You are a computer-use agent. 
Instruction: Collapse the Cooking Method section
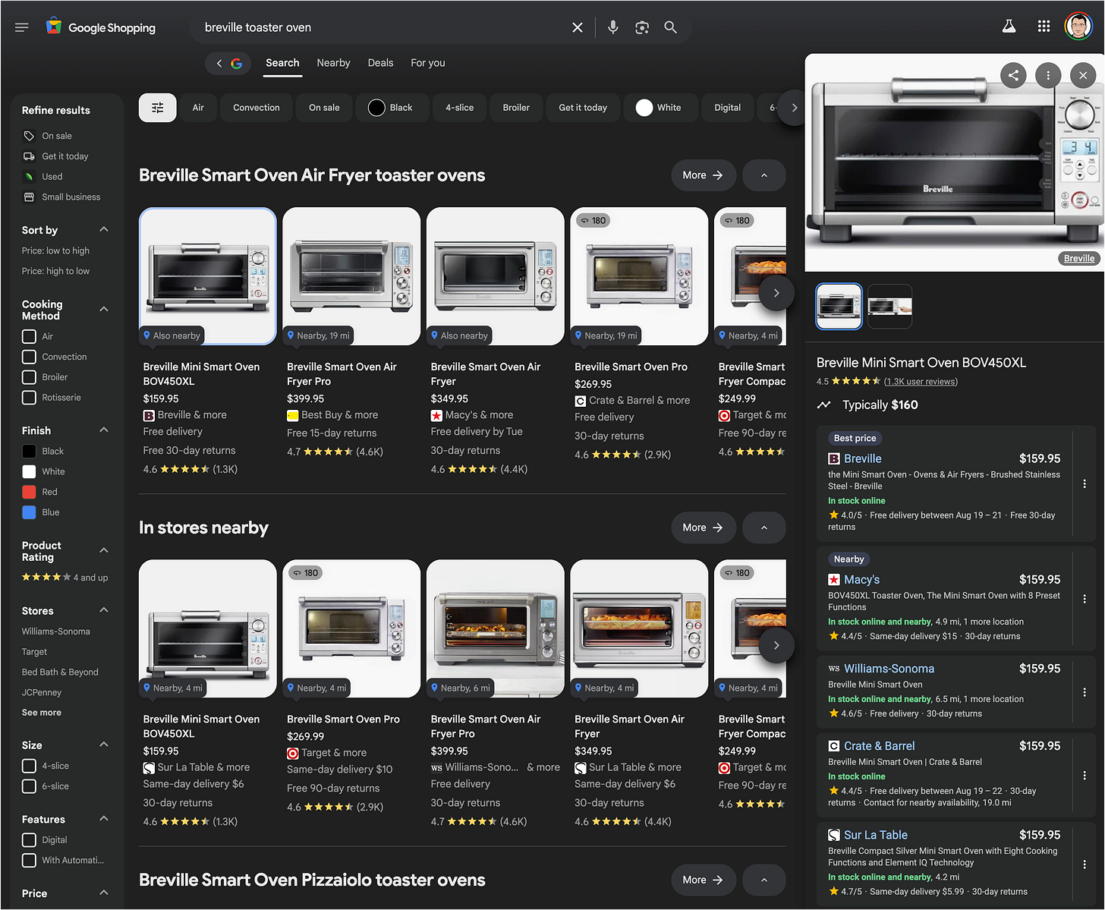(x=104, y=309)
